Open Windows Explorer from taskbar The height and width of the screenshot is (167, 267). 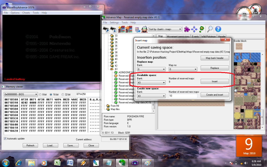(31, 163)
